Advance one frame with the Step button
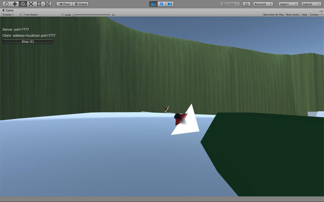The width and height of the screenshot is (324, 202). tap(170, 4)
